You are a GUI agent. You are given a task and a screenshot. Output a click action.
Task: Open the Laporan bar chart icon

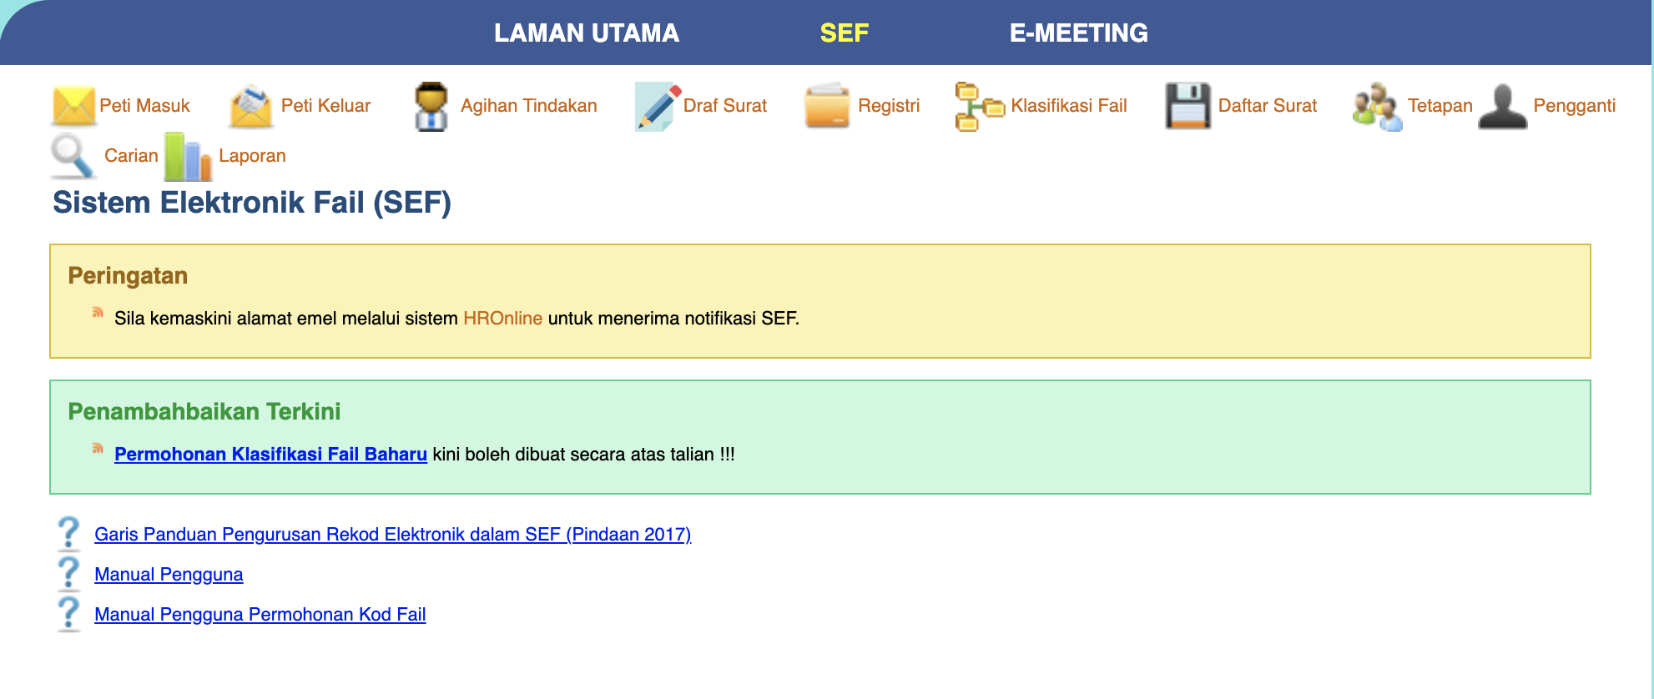188,156
